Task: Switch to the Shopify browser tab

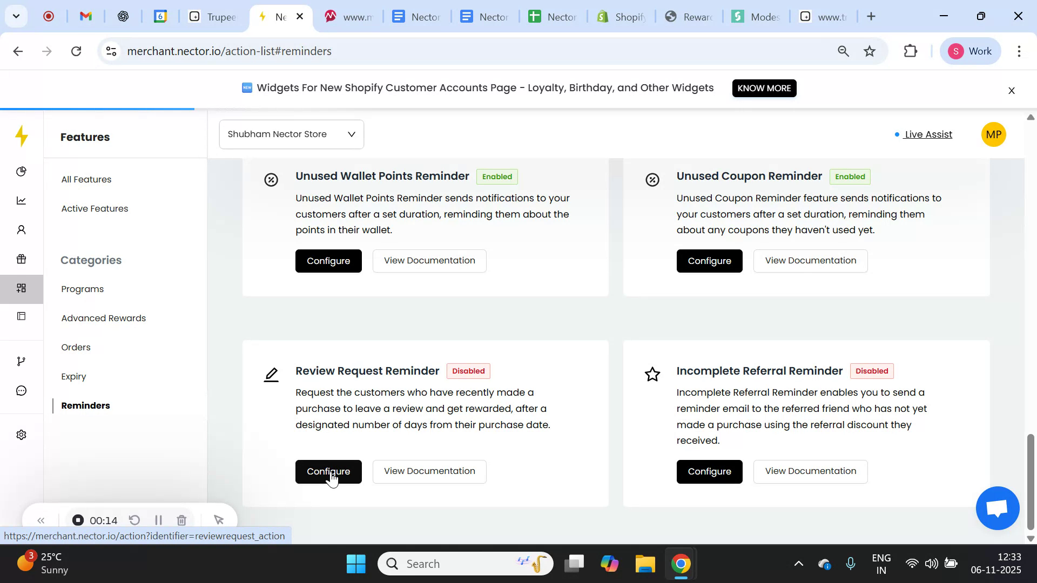Action: [x=621, y=16]
